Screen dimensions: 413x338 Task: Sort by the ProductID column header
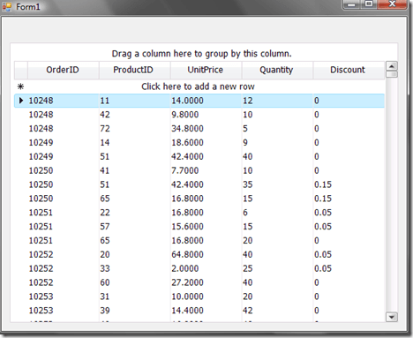(x=134, y=70)
